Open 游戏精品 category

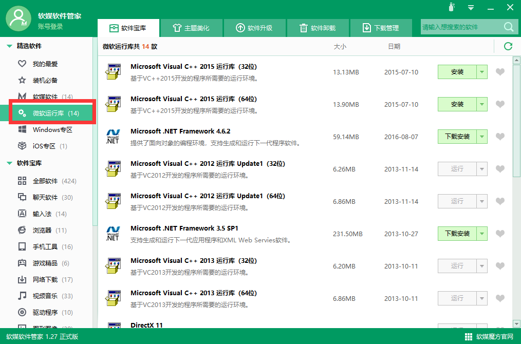pos(44,263)
